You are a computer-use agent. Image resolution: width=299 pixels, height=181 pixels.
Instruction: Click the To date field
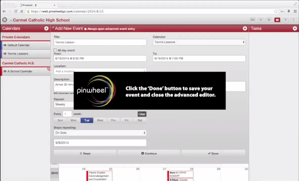199,58
